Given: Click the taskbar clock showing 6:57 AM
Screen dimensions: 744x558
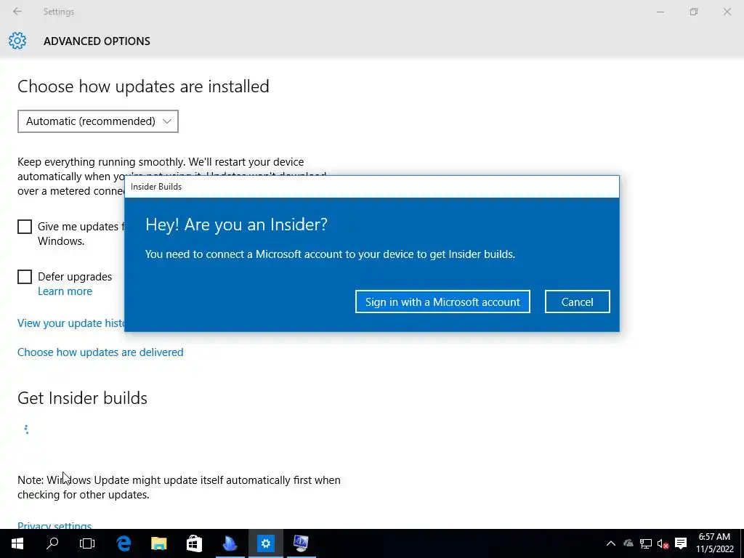Looking at the screenshot, I should click(x=715, y=543).
